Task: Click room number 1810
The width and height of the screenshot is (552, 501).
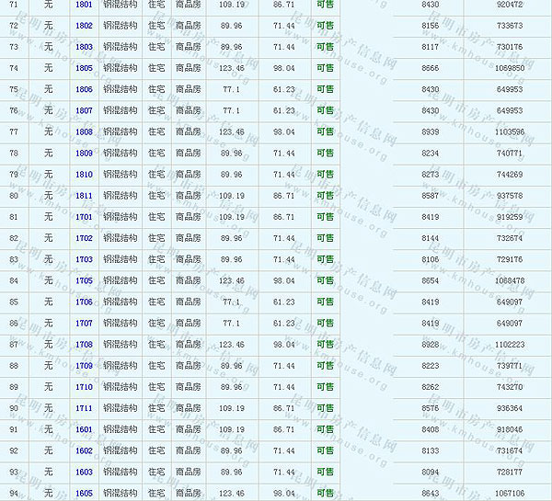Action: coord(84,175)
